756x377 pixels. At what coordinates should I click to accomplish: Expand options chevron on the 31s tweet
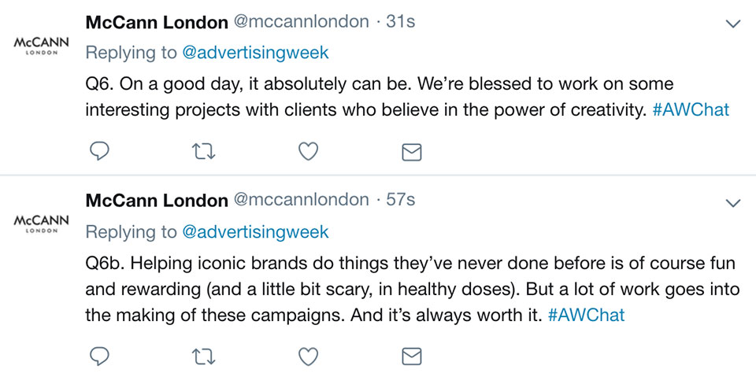(733, 24)
